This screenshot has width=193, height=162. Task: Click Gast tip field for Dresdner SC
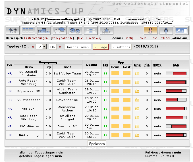(x=127, y=126)
